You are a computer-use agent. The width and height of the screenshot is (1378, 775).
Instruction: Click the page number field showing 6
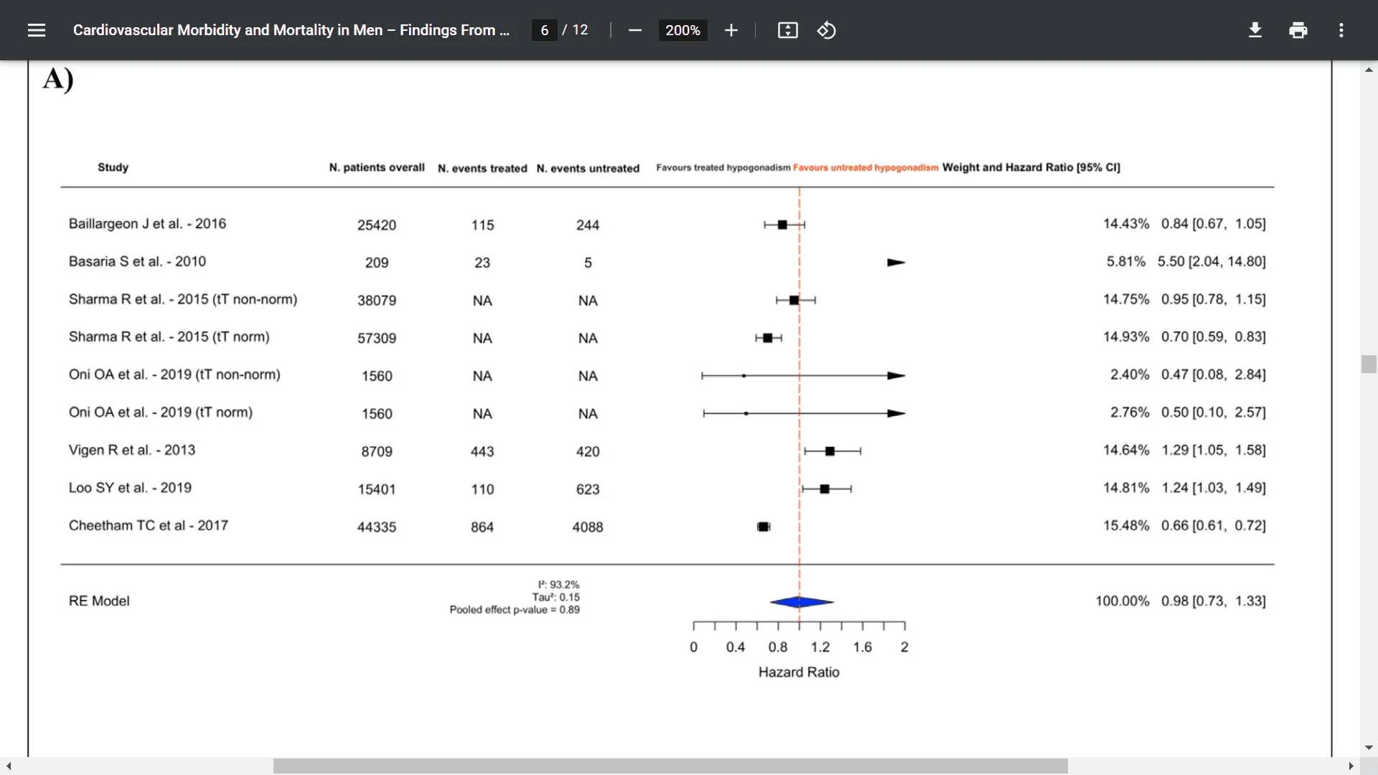click(x=545, y=30)
